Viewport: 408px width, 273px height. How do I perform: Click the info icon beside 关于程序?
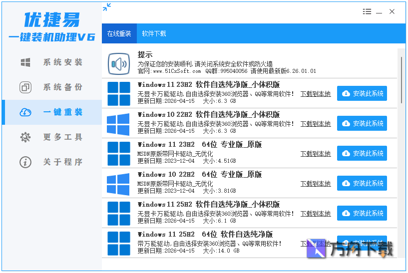click(x=25, y=162)
